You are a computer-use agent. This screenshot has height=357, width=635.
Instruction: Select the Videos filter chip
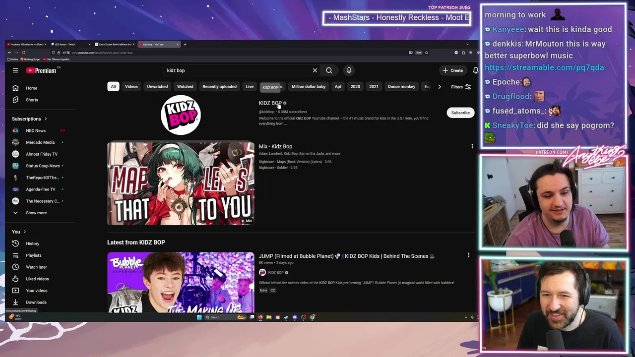131,87
